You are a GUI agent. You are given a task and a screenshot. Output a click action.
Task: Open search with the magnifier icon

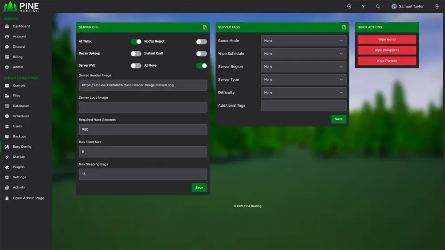(x=378, y=7)
